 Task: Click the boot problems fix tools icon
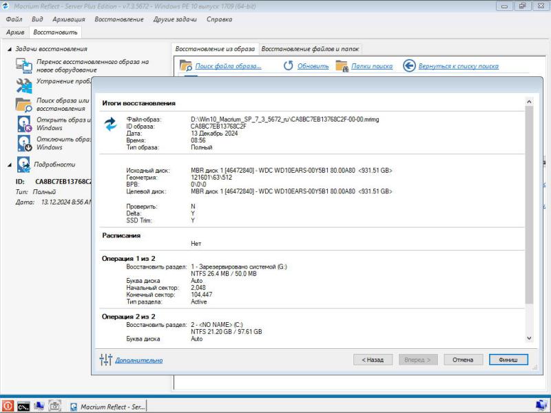pyautogui.click(x=24, y=85)
